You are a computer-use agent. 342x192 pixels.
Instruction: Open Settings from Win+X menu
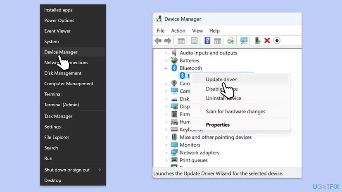point(73,126)
